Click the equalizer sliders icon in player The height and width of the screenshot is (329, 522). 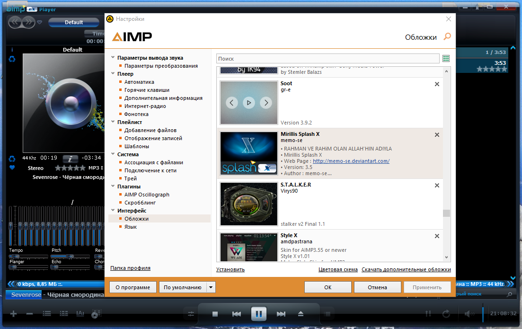[x=191, y=314]
